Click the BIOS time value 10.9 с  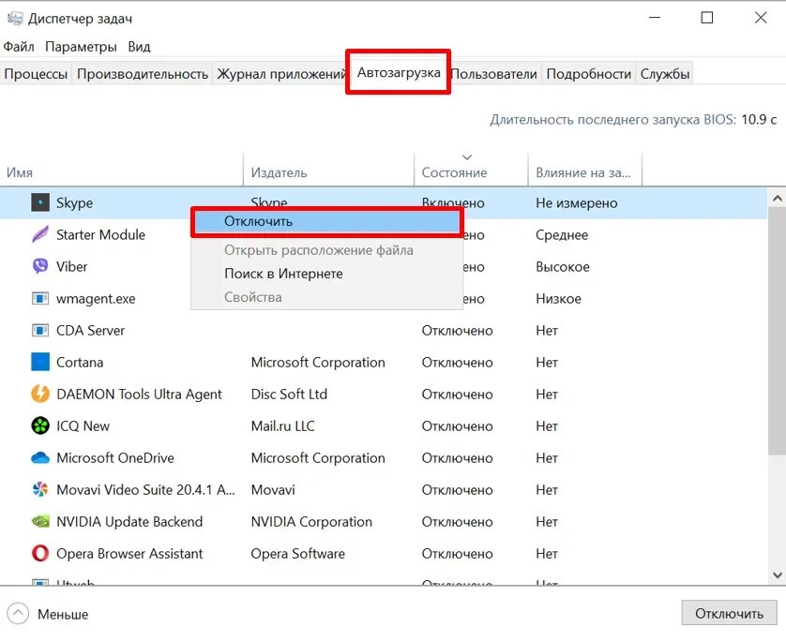[x=759, y=119]
